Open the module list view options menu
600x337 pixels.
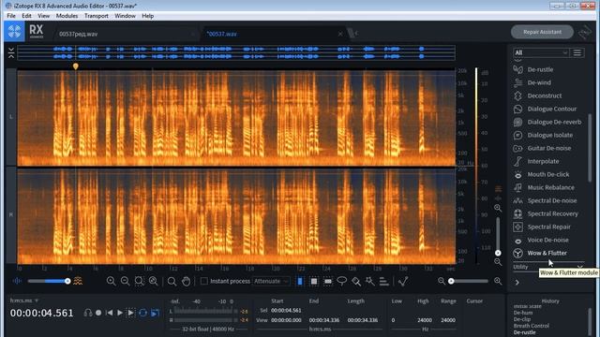pyautogui.click(x=577, y=52)
